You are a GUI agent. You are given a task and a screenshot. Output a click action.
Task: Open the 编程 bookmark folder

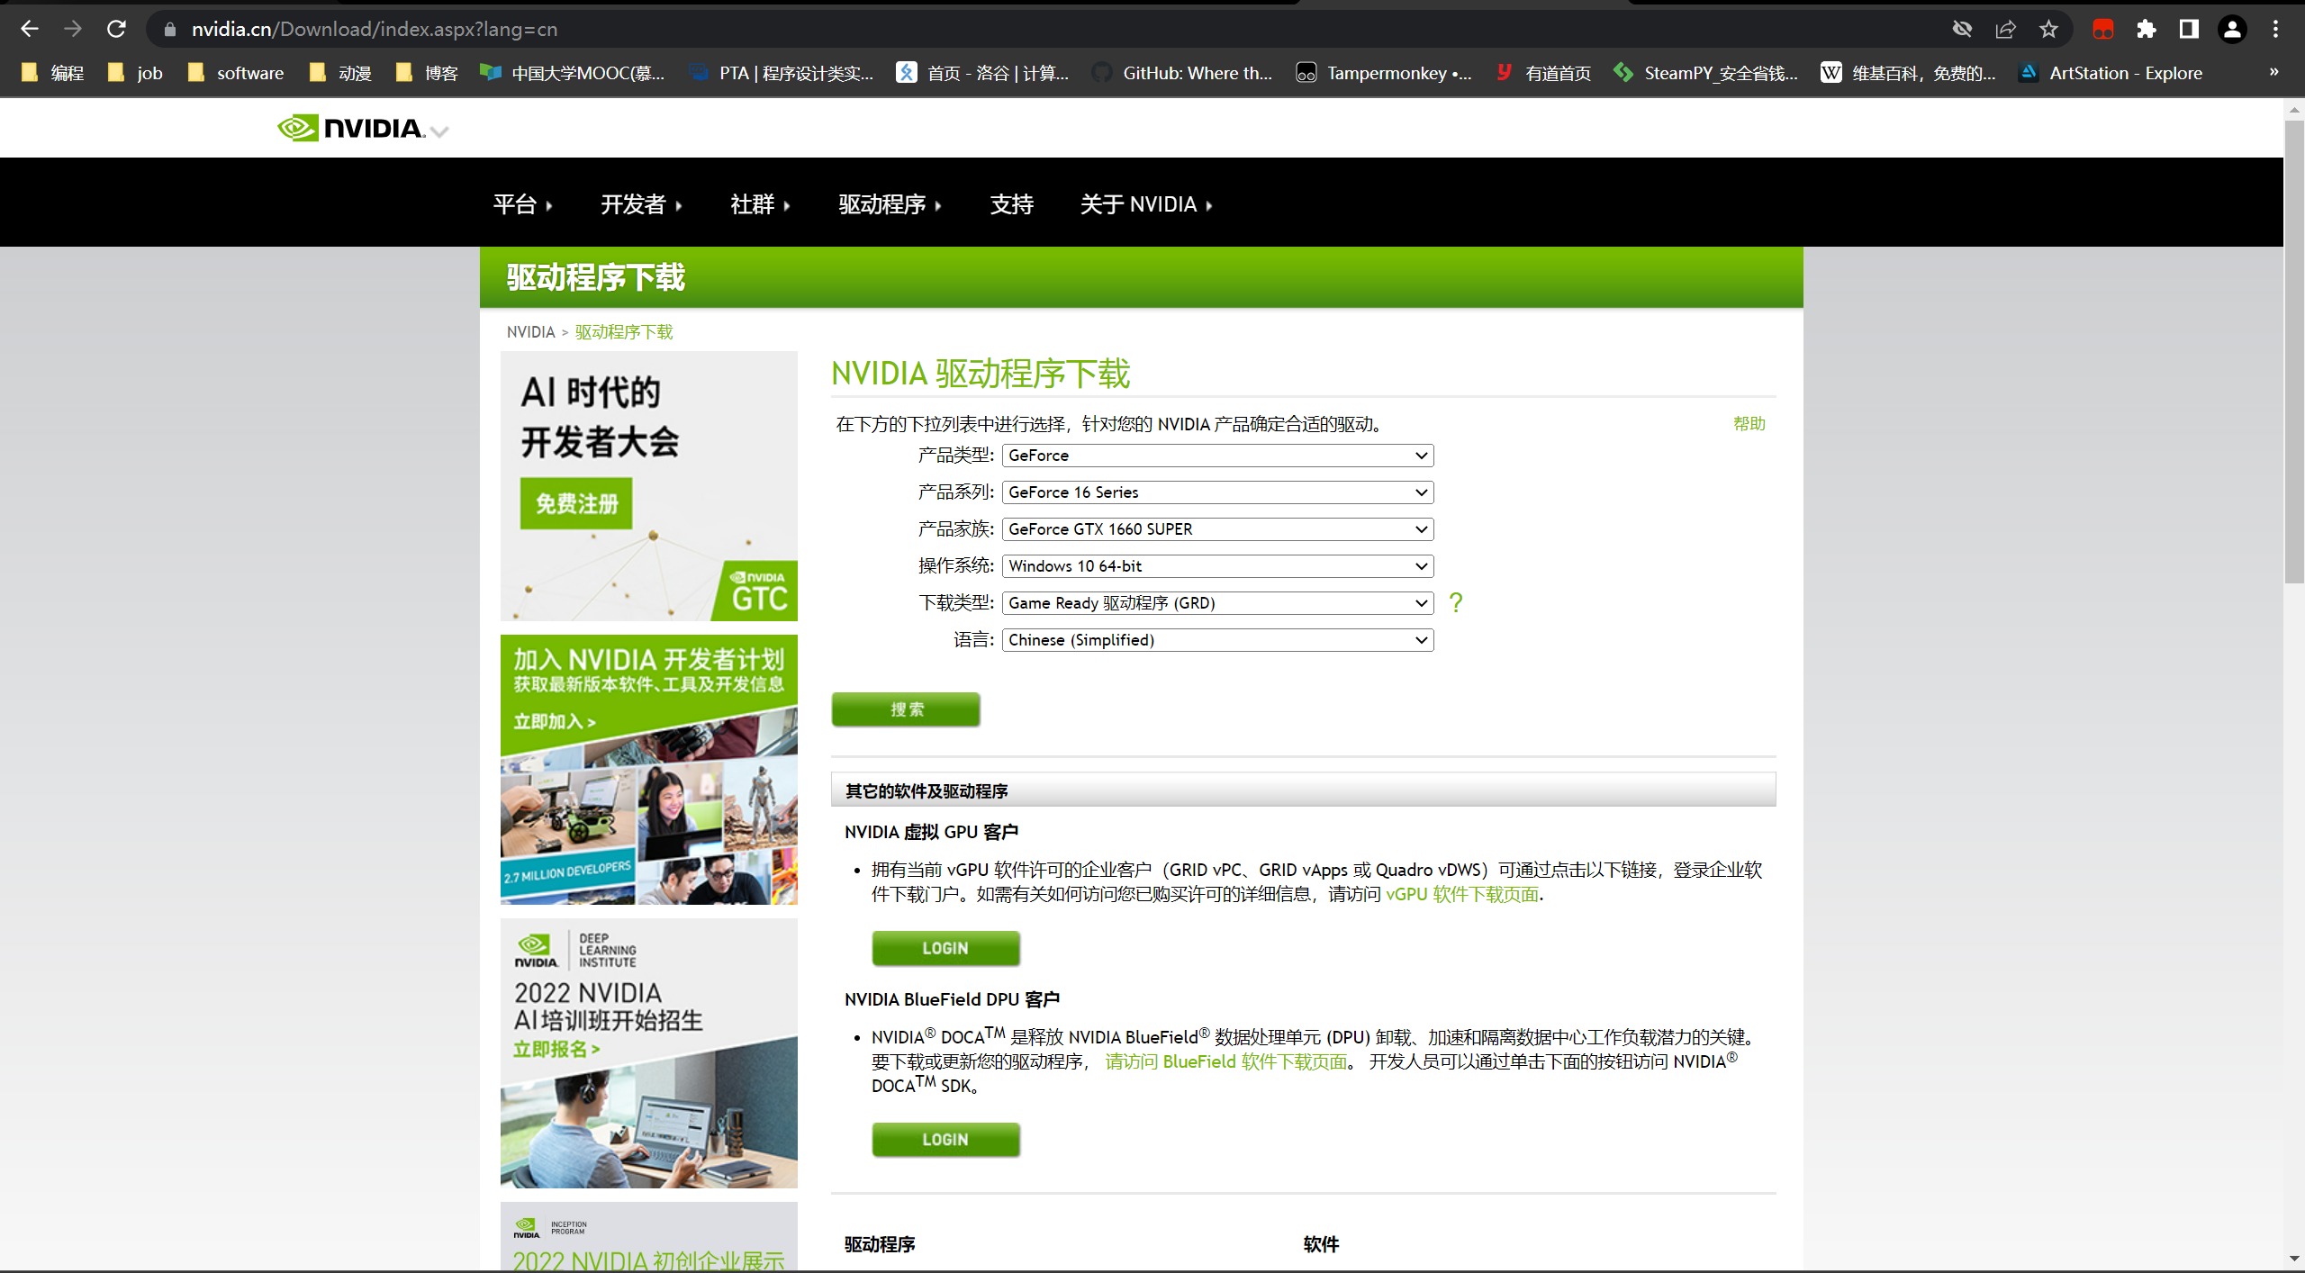pyautogui.click(x=52, y=72)
